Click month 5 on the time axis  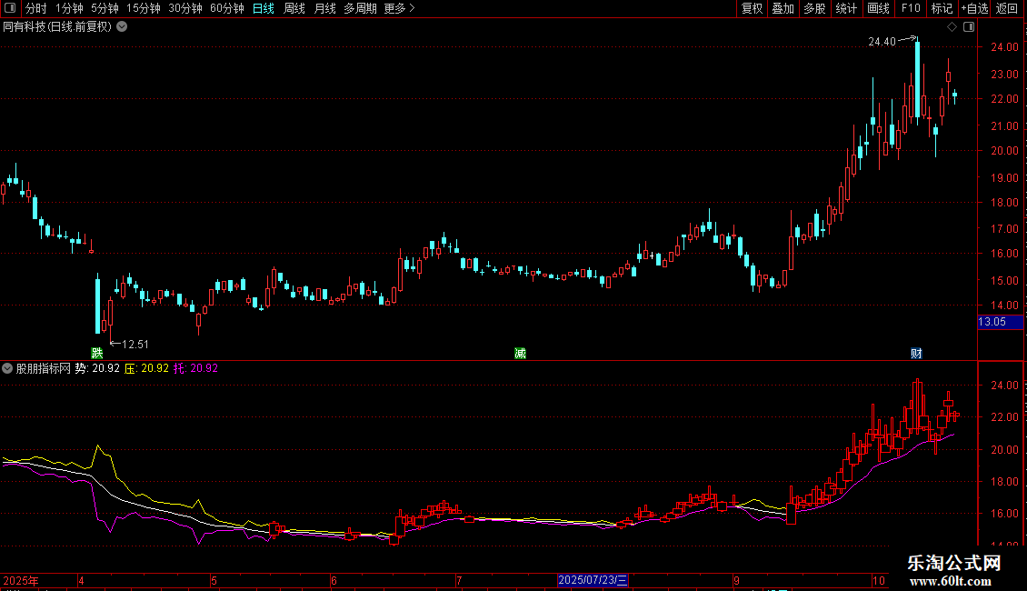tap(214, 580)
